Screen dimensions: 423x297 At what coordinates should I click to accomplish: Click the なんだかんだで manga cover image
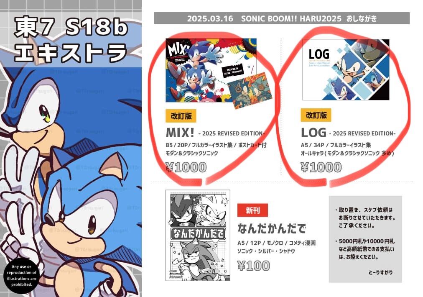[198, 235]
